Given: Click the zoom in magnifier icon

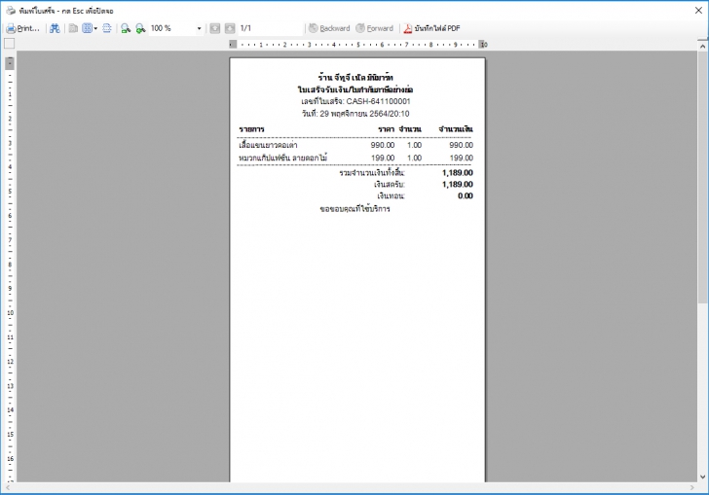Looking at the screenshot, I should (140, 28).
